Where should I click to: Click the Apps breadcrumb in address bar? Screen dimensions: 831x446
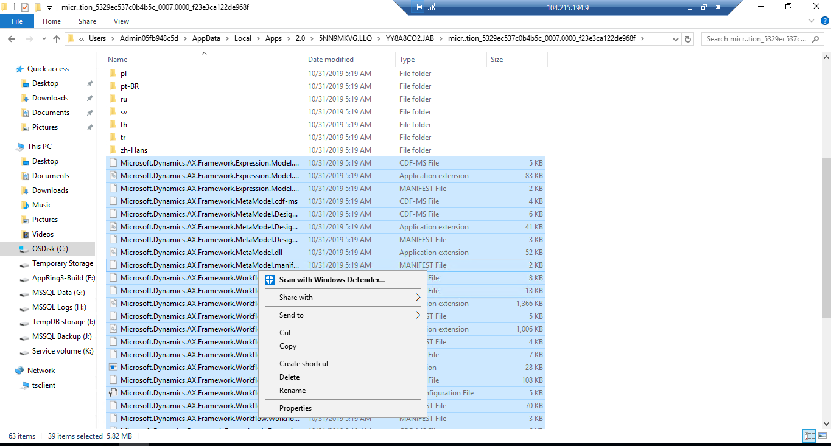click(274, 38)
